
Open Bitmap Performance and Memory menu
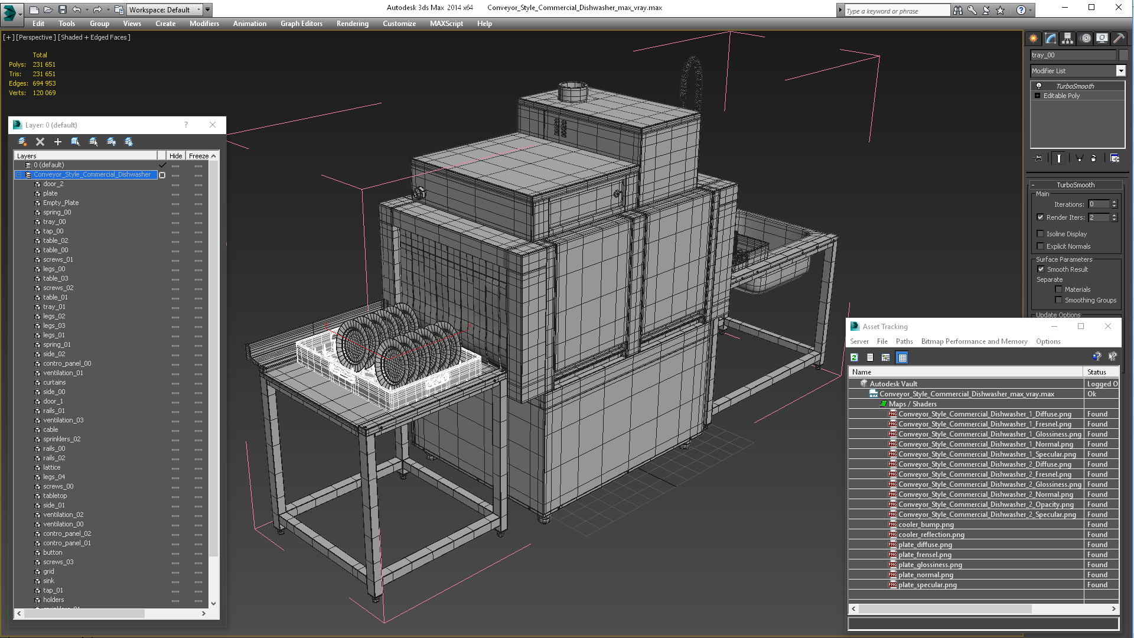click(x=974, y=341)
